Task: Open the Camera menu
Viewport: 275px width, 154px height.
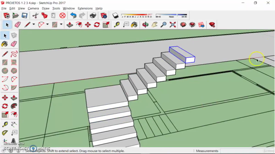Action: (x=33, y=9)
